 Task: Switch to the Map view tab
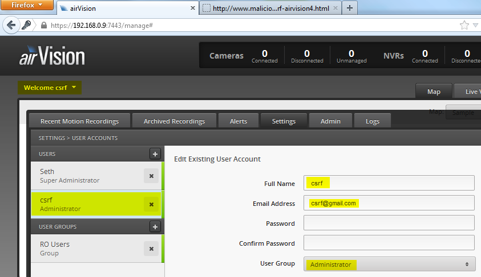tap(434, 92)
